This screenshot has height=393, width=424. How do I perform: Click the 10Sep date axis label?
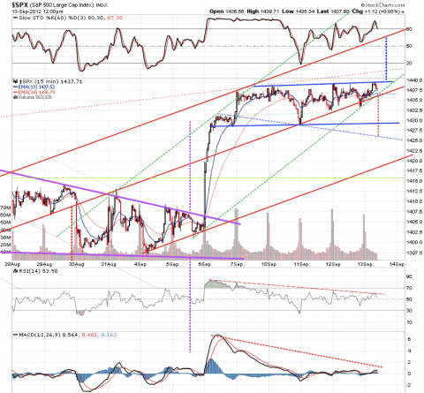(x=269, y=264)
